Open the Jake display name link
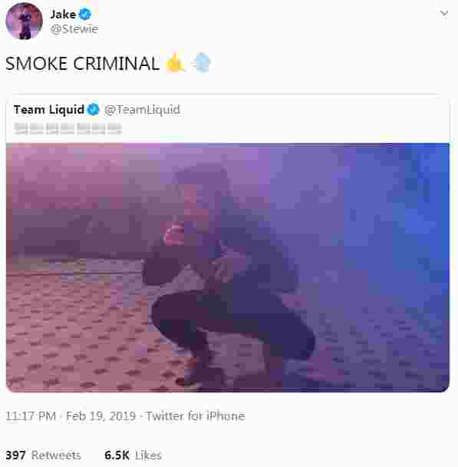Image resolution: width=458 pixels, height=467 pixels. 63,15
